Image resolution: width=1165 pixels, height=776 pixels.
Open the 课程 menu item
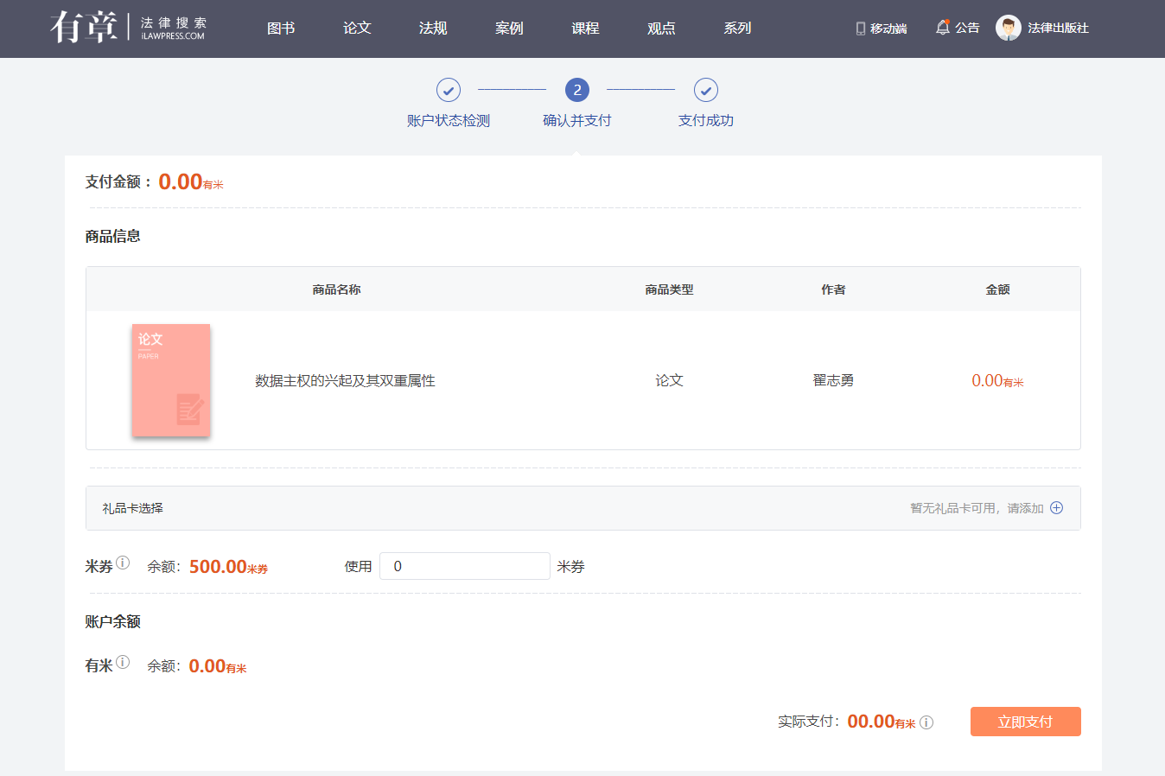pyautogui.click(x=585, y=29)
